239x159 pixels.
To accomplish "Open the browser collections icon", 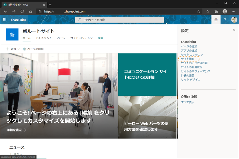I will tap(216, 11).
